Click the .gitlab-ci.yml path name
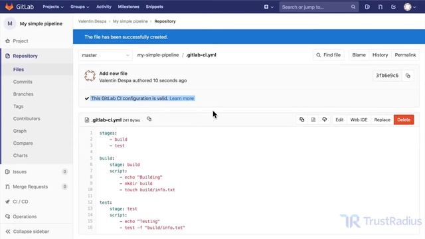This screenshot has height=239, width=425. pos(201,55)
